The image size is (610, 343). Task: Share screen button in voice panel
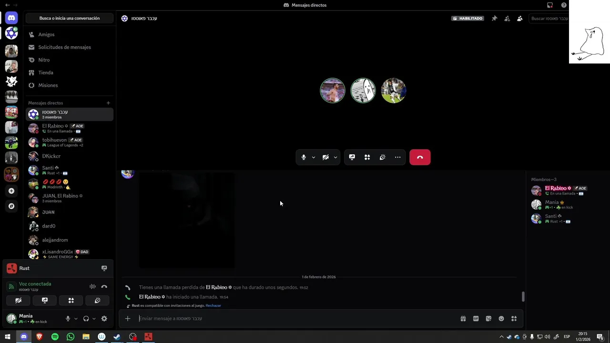[x=45, y=301]
